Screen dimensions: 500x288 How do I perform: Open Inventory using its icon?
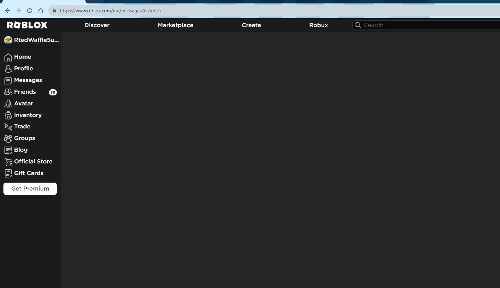(8, 115)
